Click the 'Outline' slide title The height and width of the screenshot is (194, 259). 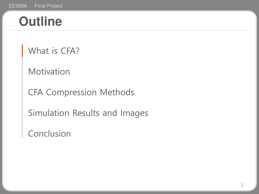(x=40, y=21)
